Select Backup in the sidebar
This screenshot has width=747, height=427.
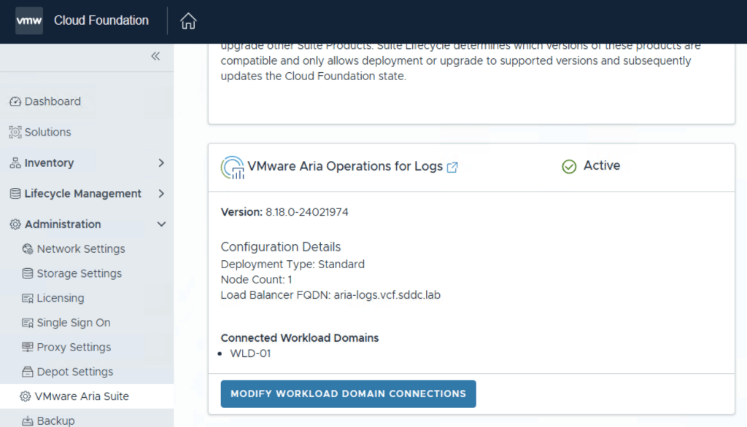(x=55, y=420)
